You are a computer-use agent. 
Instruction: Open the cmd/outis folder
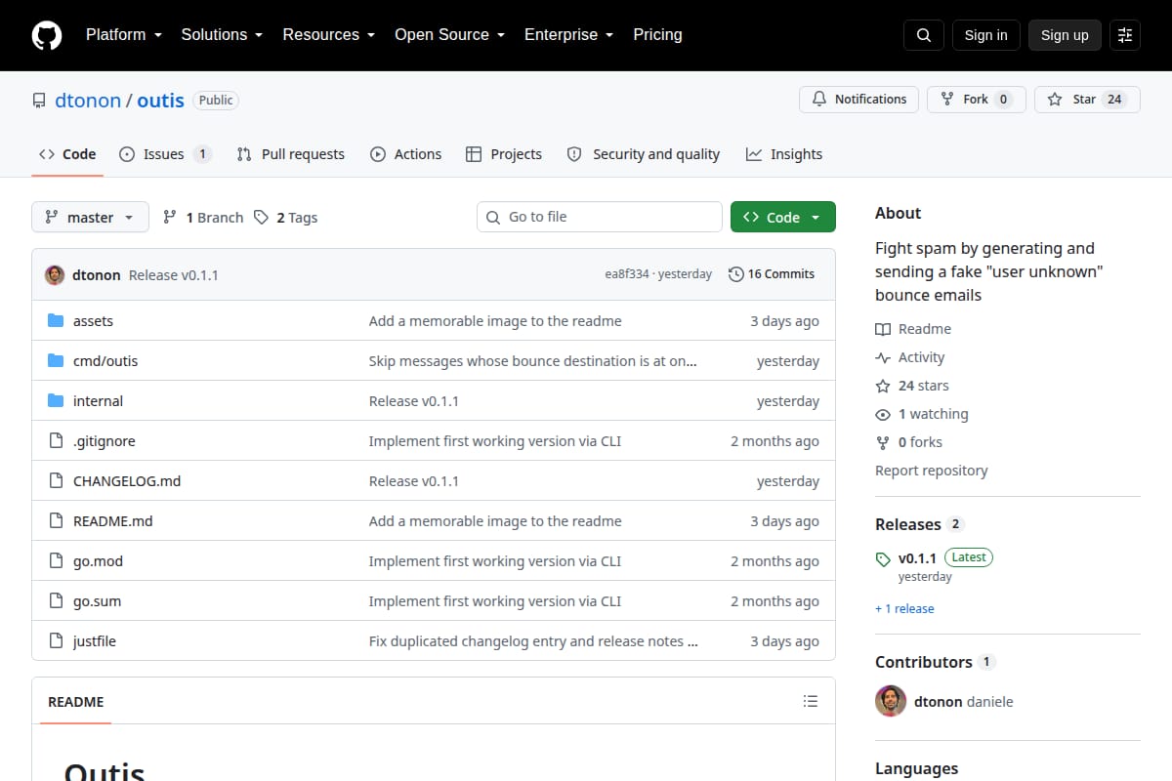coord(105,361)
